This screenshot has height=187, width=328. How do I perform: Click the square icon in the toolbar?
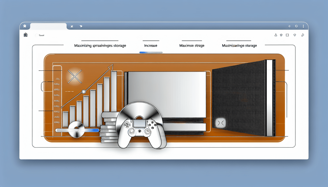click(x=287, y=35)
